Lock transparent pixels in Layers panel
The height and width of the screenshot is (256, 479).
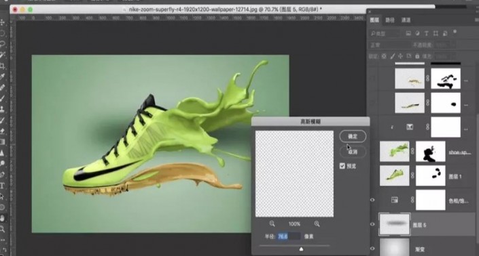(x=384, y=56)
